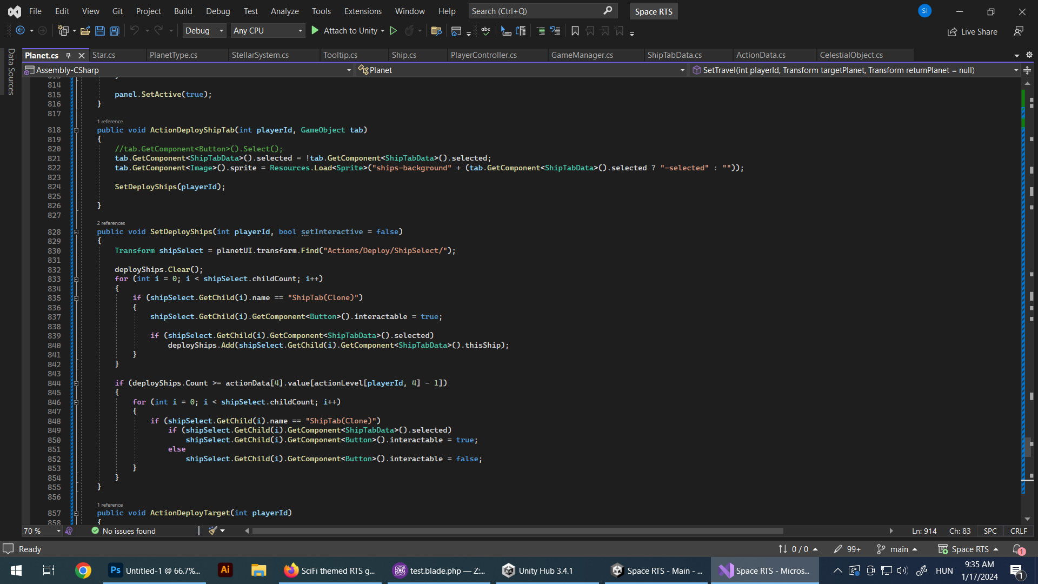Click the Undo arrow icon
1038x584 pixels.
[x=135, y=31]
